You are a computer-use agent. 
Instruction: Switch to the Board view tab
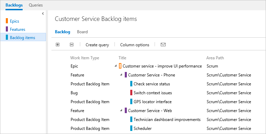point(82,32)
